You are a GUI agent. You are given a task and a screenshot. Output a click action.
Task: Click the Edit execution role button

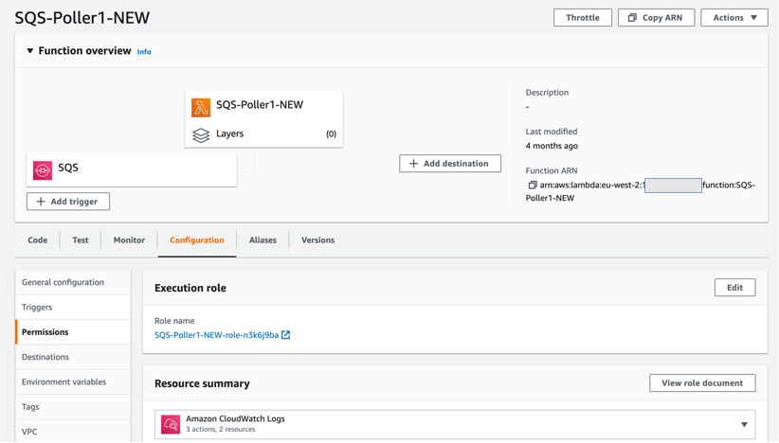click(x=734, y=288)
